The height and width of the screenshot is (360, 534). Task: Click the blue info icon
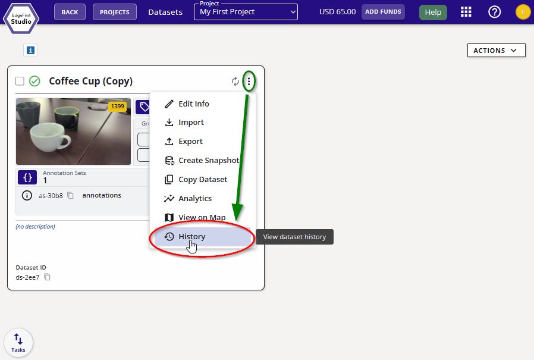(30, 51)
